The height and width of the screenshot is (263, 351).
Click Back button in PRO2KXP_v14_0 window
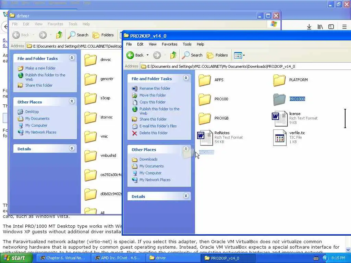coord(135,55)
